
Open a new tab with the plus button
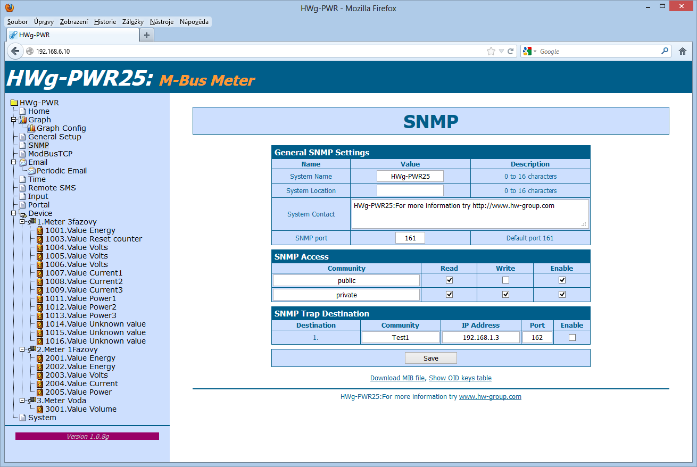(x=147, y=35)
